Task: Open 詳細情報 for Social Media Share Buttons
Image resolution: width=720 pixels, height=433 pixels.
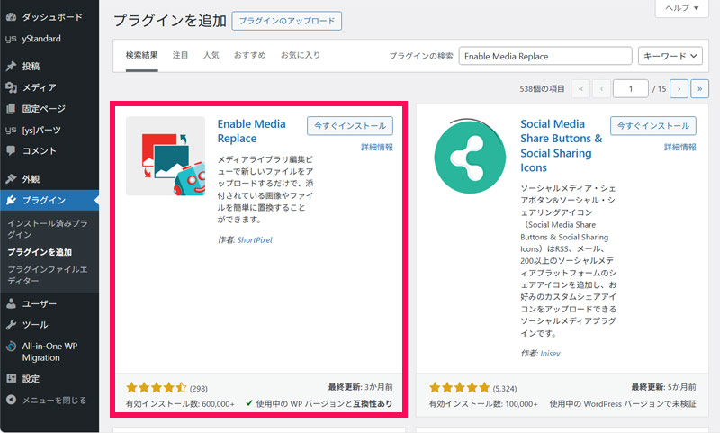Action: 680,147
